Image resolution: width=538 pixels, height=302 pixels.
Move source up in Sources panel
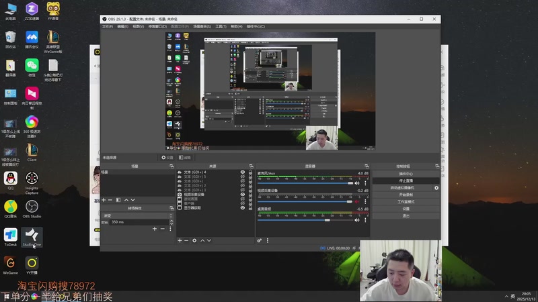(x=202, y=241)
